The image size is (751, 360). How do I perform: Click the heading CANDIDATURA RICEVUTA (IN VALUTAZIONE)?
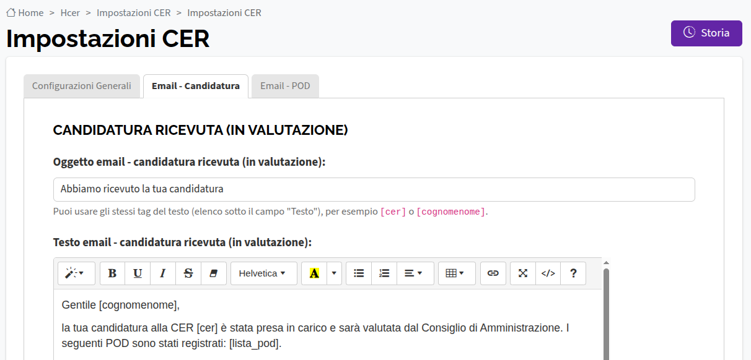coord(201,130)
